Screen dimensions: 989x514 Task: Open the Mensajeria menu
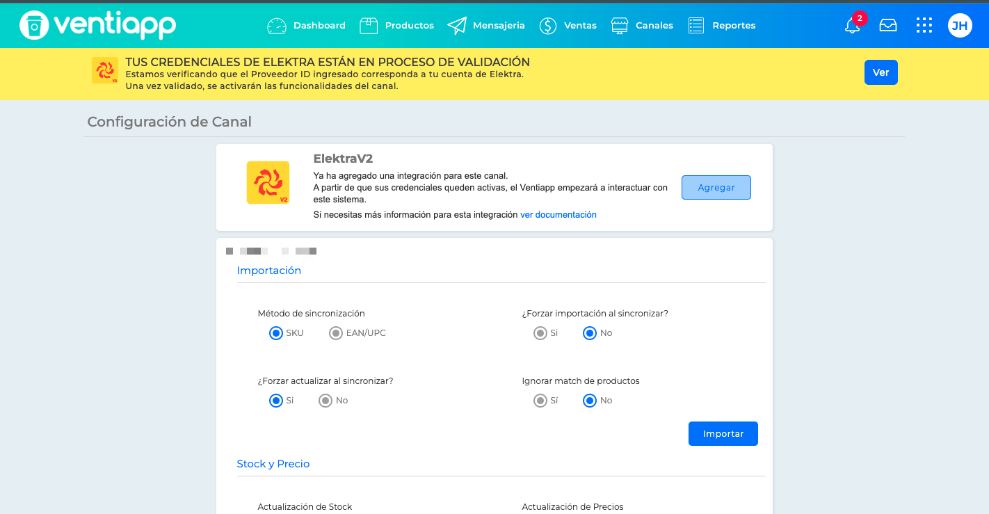pyautogui.click(x=486, y=26)
